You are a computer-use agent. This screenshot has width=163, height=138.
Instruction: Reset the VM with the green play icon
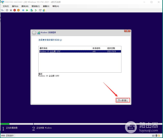27,10
